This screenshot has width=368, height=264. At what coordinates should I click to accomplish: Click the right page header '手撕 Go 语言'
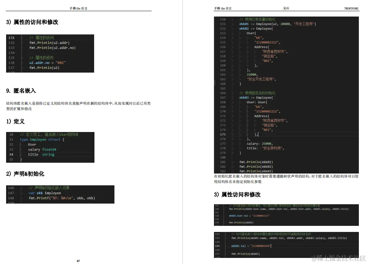click(223, 8)
